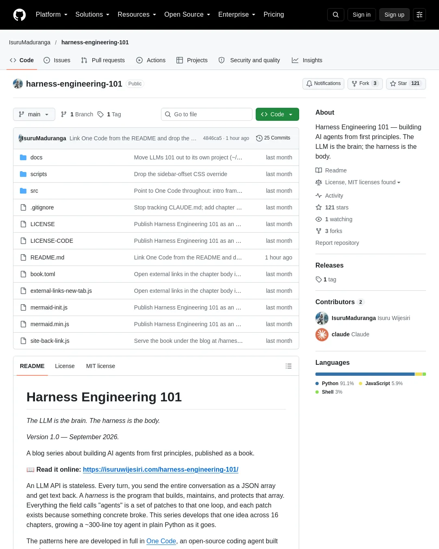Viewport: 439px width, 549px height.
Task: Open README outline list icon
Action: (x=289, y=366)
